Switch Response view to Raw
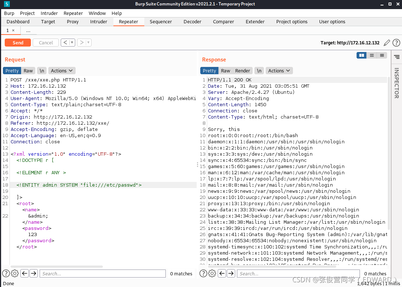Screen dimensions: 402x287 [226, 71]
